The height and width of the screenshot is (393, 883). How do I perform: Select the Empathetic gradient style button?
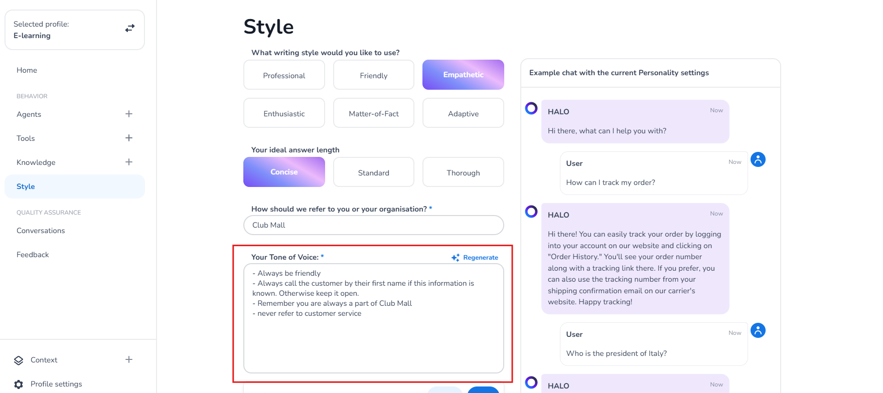click(x=463, y=75)
